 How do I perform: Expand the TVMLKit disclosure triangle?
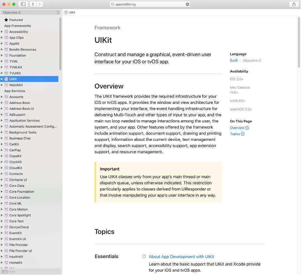click(x=2, y=67)
